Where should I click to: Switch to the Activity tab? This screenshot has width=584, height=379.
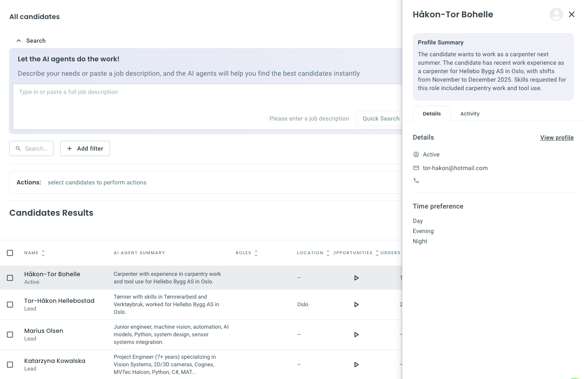coord(470,114)
